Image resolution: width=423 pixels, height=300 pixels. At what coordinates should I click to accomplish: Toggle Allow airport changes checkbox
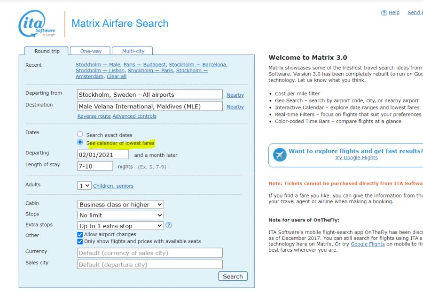tap(80, 234)
